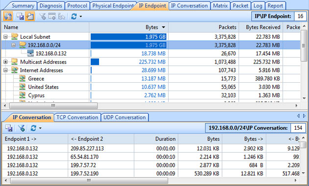This screenshot has height=186, width=309.
Task: Collapse the 192.168.0.0/24 subnet node
Action: coord(13,45)
